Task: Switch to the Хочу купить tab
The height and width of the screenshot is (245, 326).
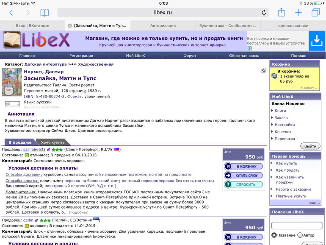Action: click(53, 142)
